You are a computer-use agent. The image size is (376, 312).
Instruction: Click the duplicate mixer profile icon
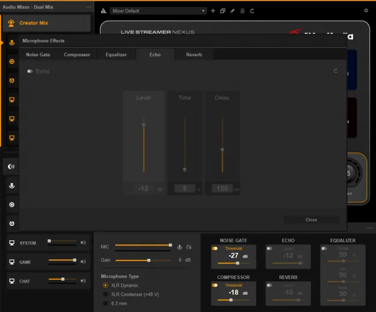(x=223, y=11)
